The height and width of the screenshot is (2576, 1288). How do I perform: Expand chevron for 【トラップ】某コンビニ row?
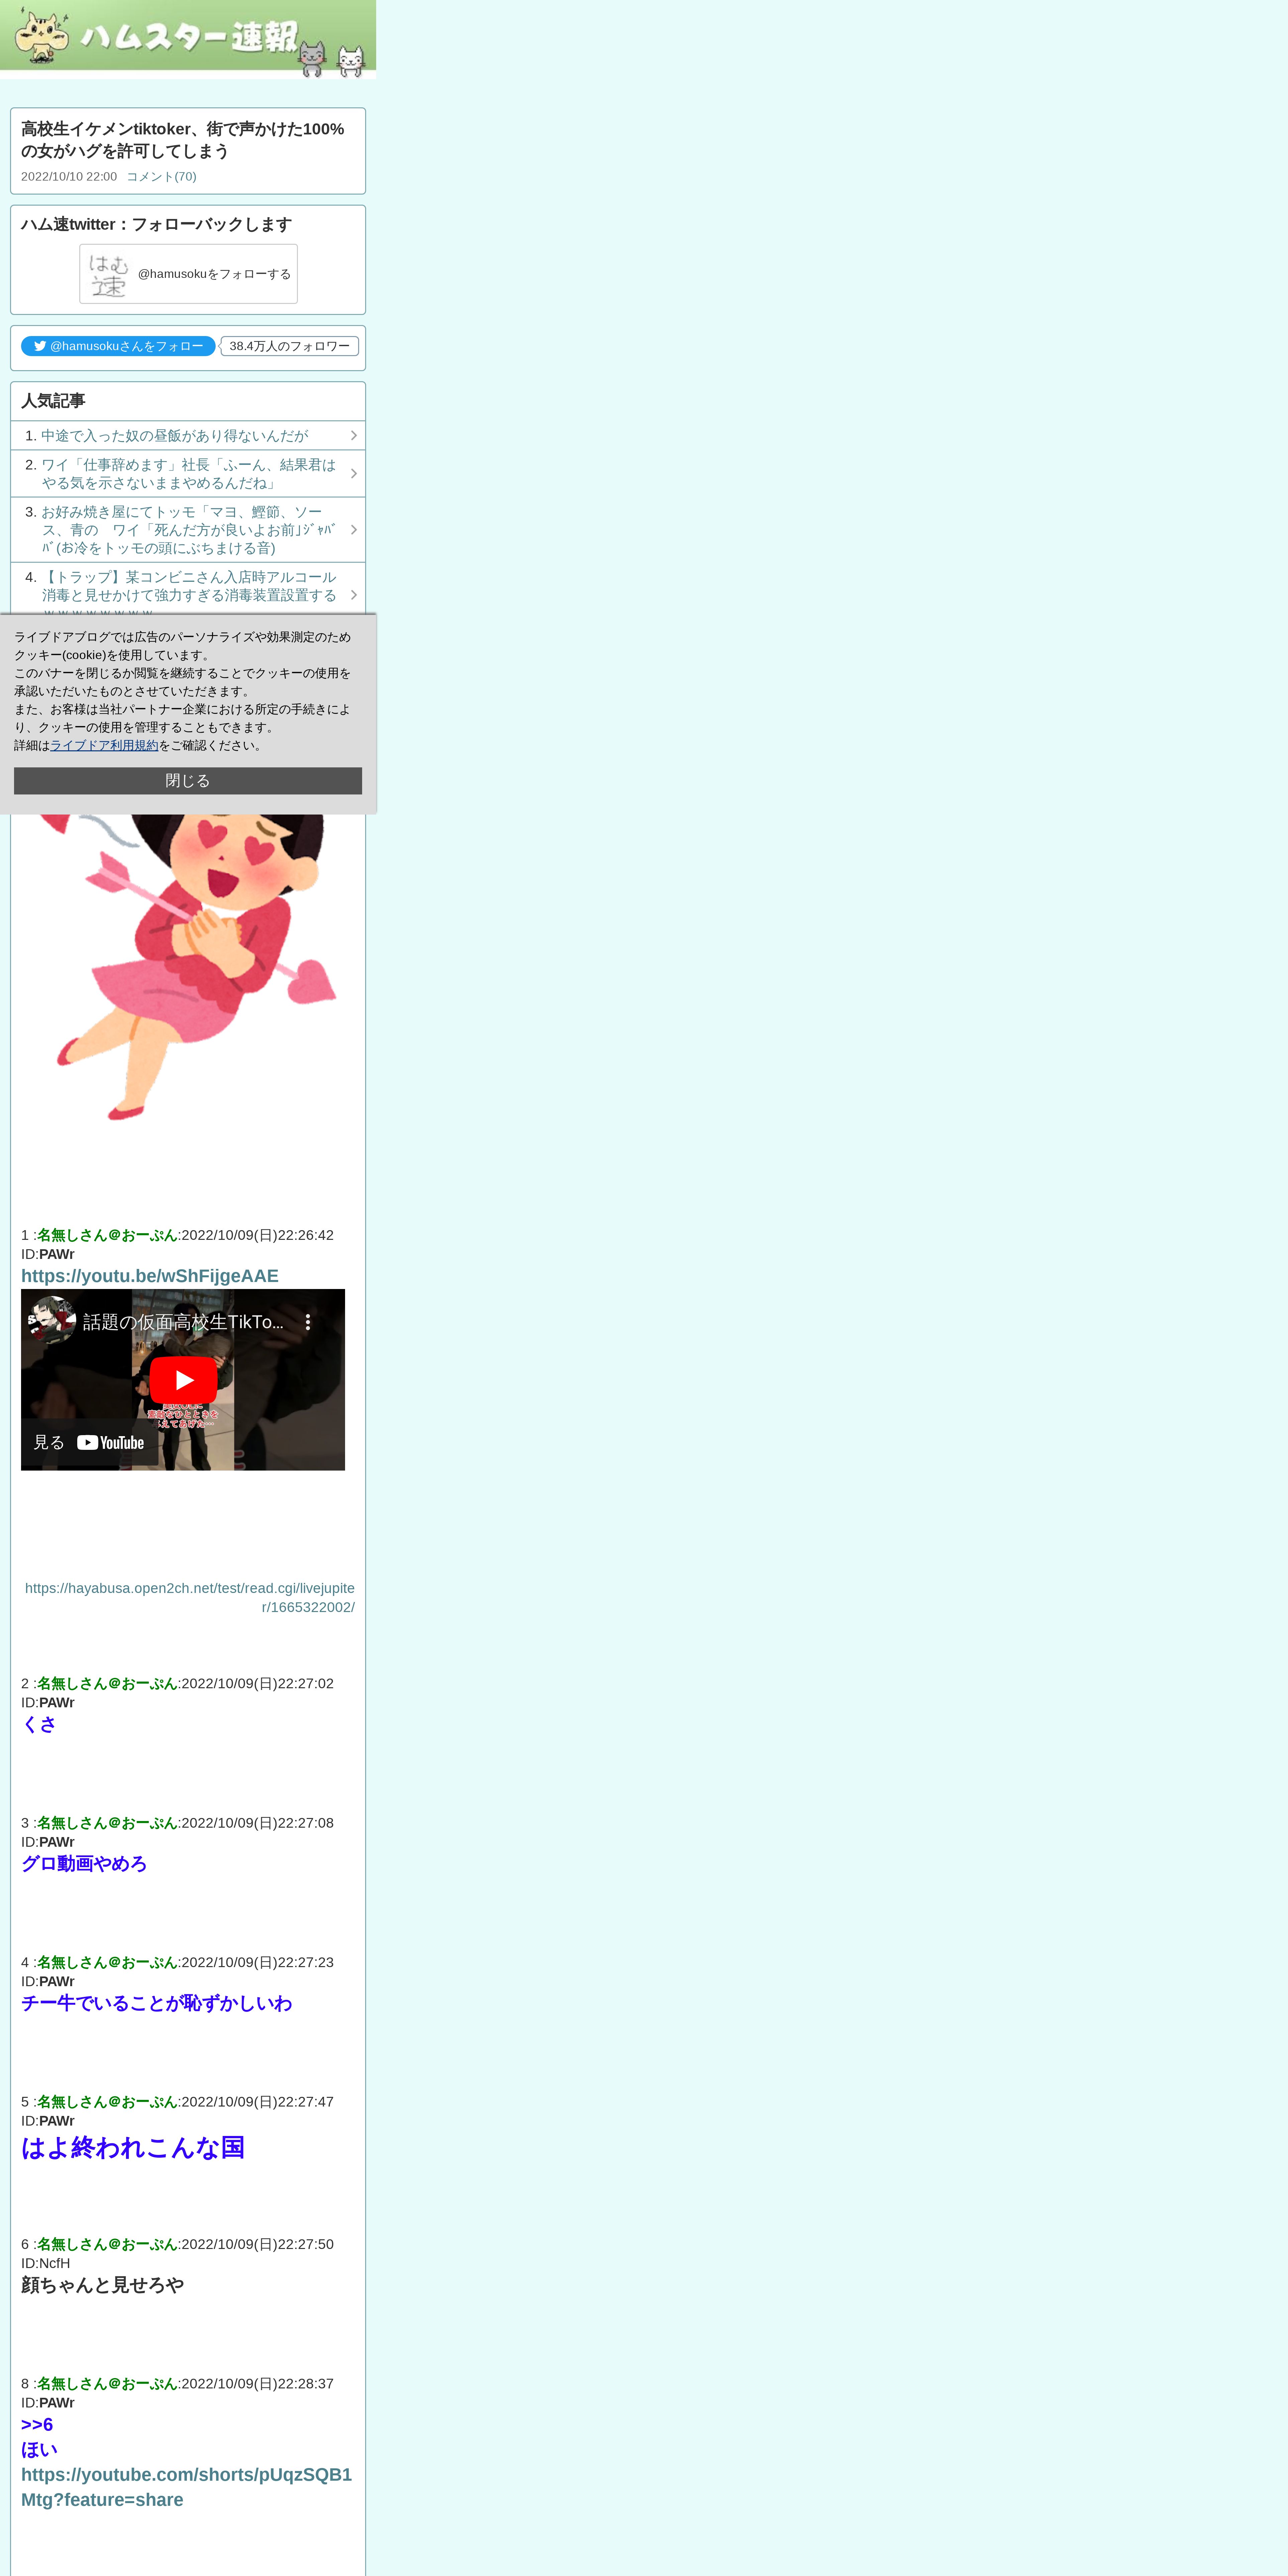pos(354,595)
